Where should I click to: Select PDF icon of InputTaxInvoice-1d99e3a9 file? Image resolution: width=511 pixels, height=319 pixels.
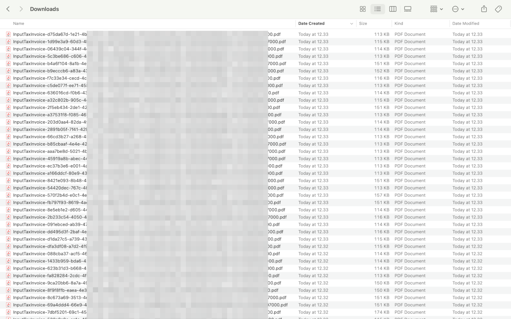point(8,41)
